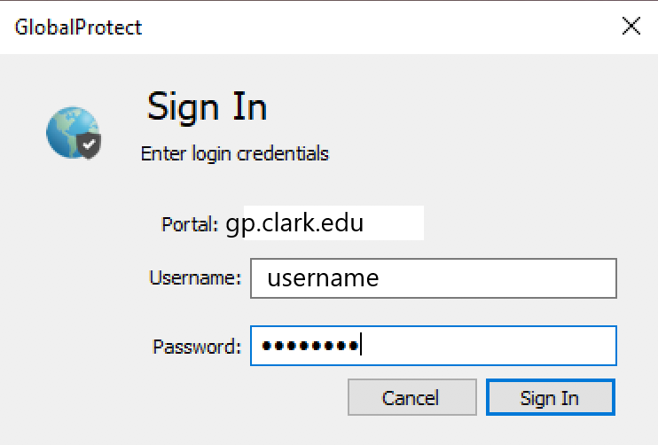Click the Password label
The width and height of the screenshot is (658, 445).
(197, 347)
